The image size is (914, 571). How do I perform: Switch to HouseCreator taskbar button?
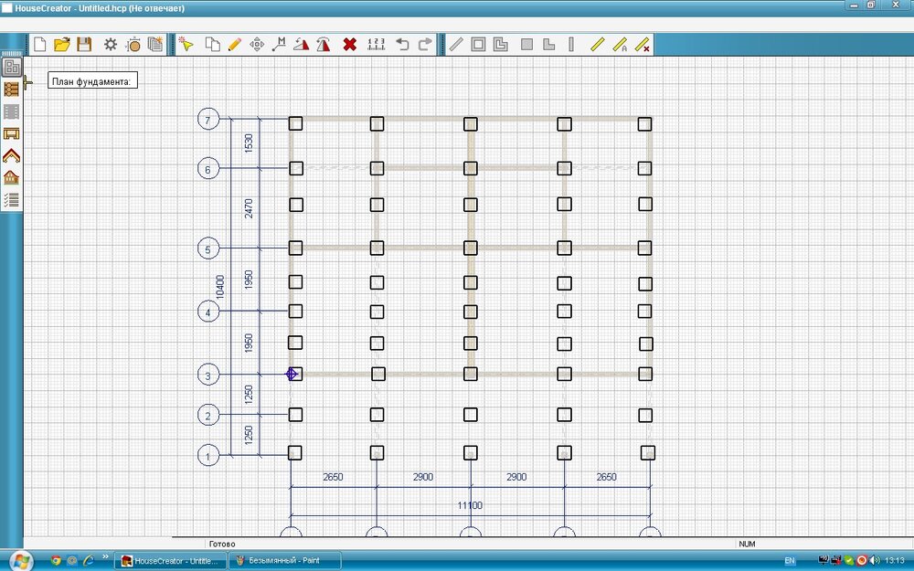point(169,561)
